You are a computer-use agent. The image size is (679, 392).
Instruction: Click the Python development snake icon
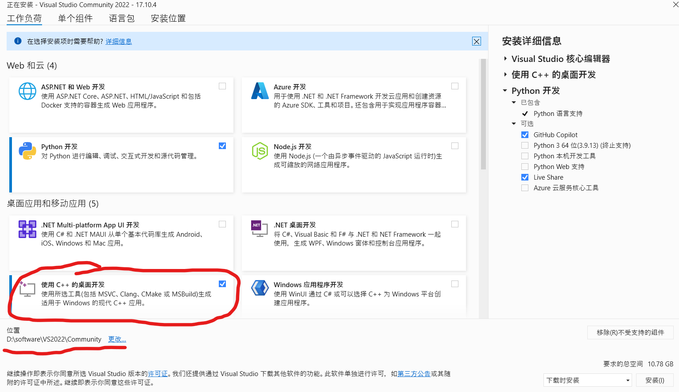pos(27,151)
